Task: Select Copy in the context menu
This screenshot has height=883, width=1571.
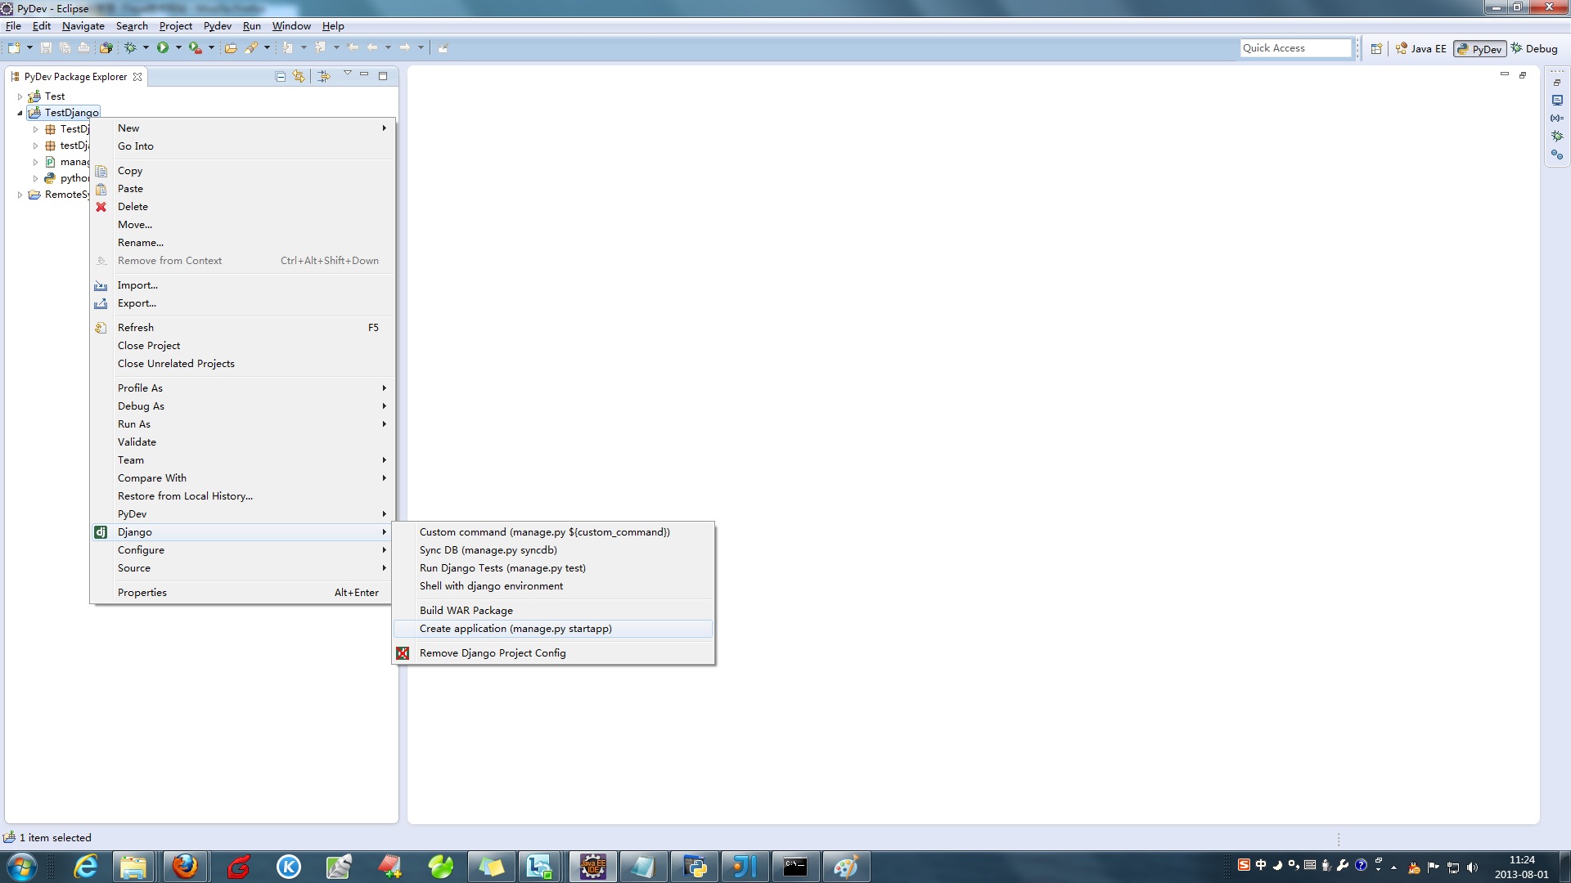Action: 243,171
